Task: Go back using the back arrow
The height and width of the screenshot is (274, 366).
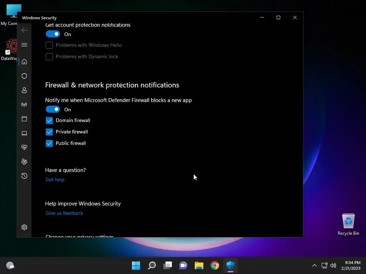Action: (24, 30)
